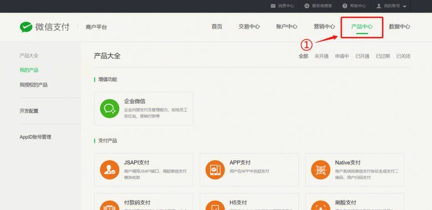432x210 pixels.
Task: Click the my account user icon
Action: point(379,6)
